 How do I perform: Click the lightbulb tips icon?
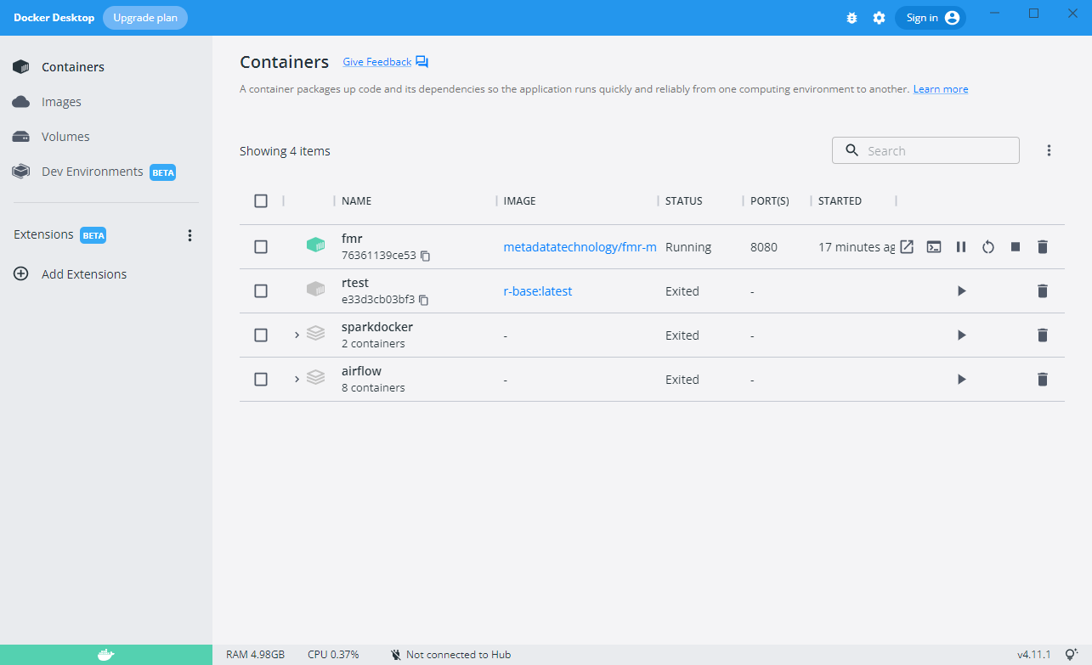(1072, 655)
